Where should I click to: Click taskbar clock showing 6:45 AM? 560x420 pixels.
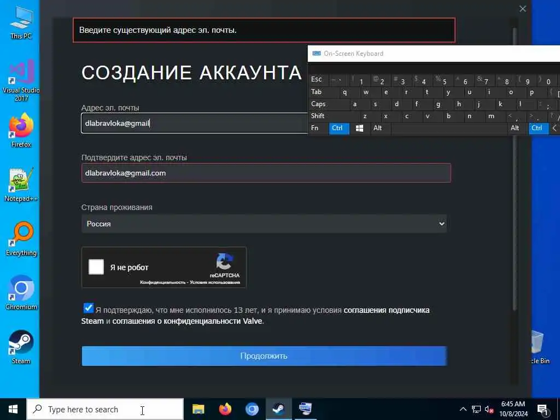coord(513,409)
